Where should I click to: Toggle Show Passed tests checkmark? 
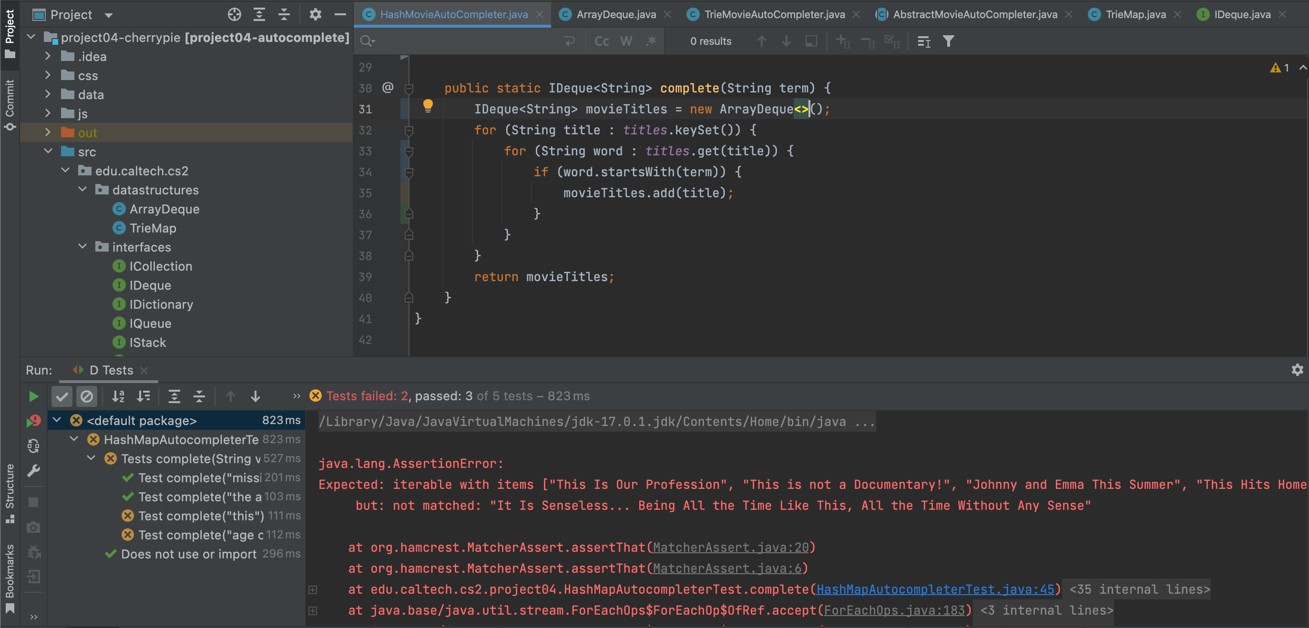(62, 396)
